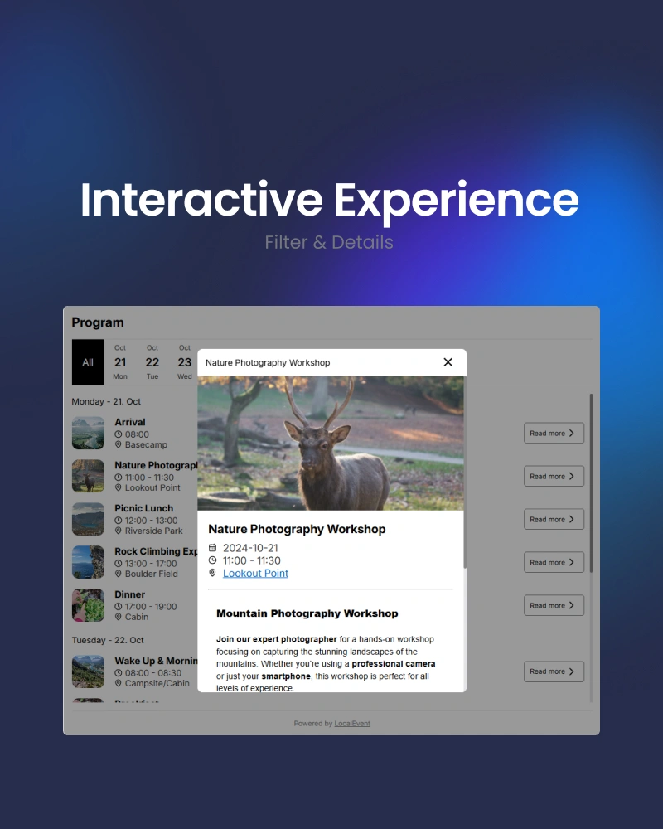Click the clock icon beside 17:00 - 19:00
This screenshot has width=663, height=829.
[x=119, y=607]
